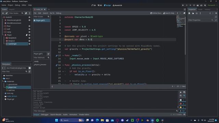219x123 pixels.
Task: Create new resource icon in Inspector
Action: tap(189, 13)
